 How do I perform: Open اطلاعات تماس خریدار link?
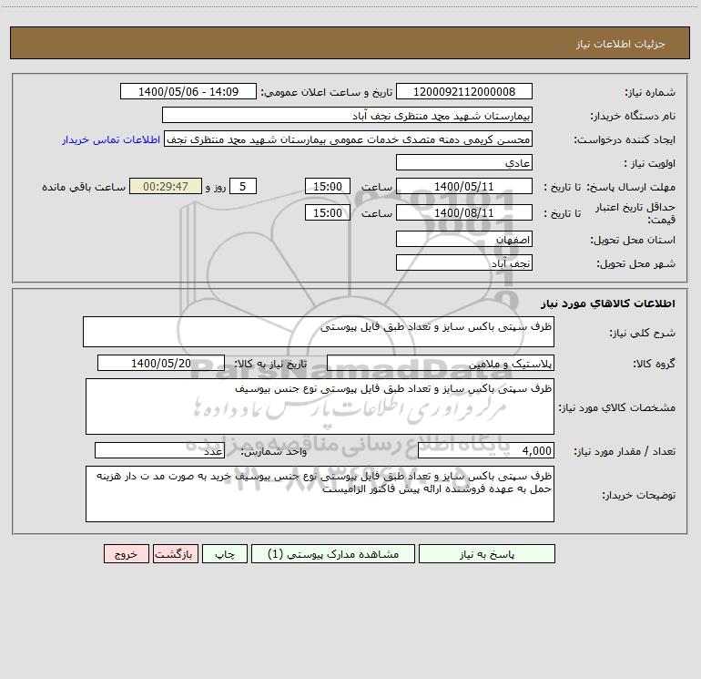click(111, 139)
